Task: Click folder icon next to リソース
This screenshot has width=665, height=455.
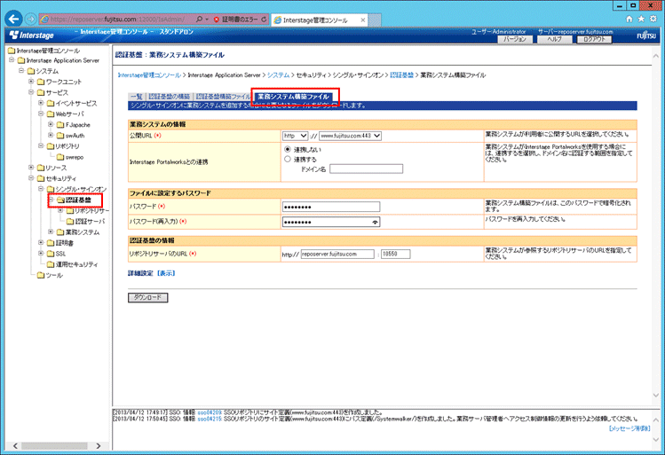Action: [x=41, y=168]
